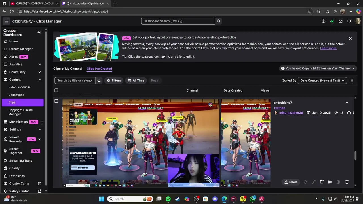This screenshot has height=204, width=363.
Task: Open the Fortnite category link
Action: click(x=279, y=108)
